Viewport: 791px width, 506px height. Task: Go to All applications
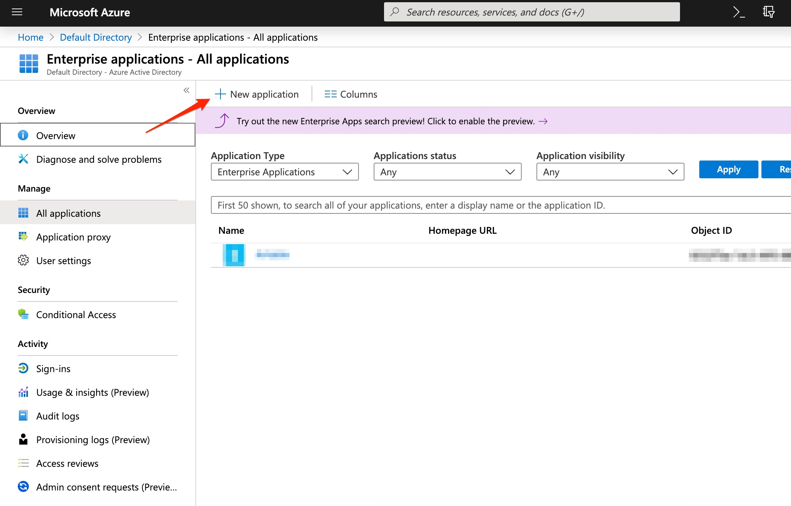click(98, 213)
